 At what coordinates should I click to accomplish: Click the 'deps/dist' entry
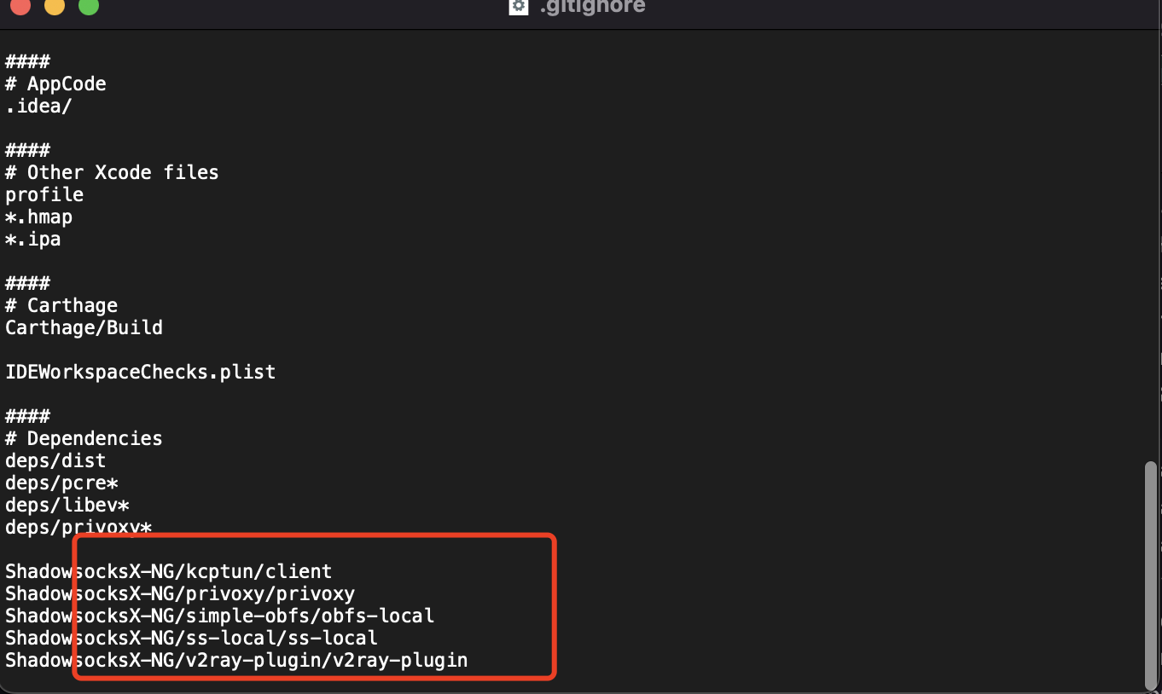(55, 460)
